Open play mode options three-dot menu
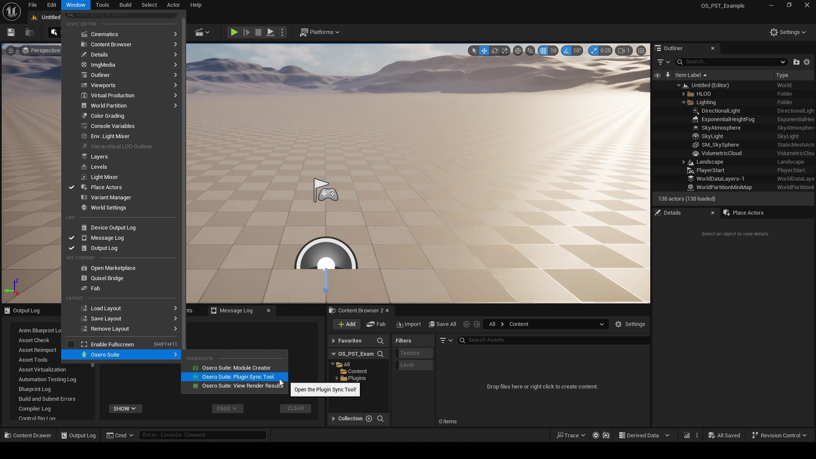 282,32
